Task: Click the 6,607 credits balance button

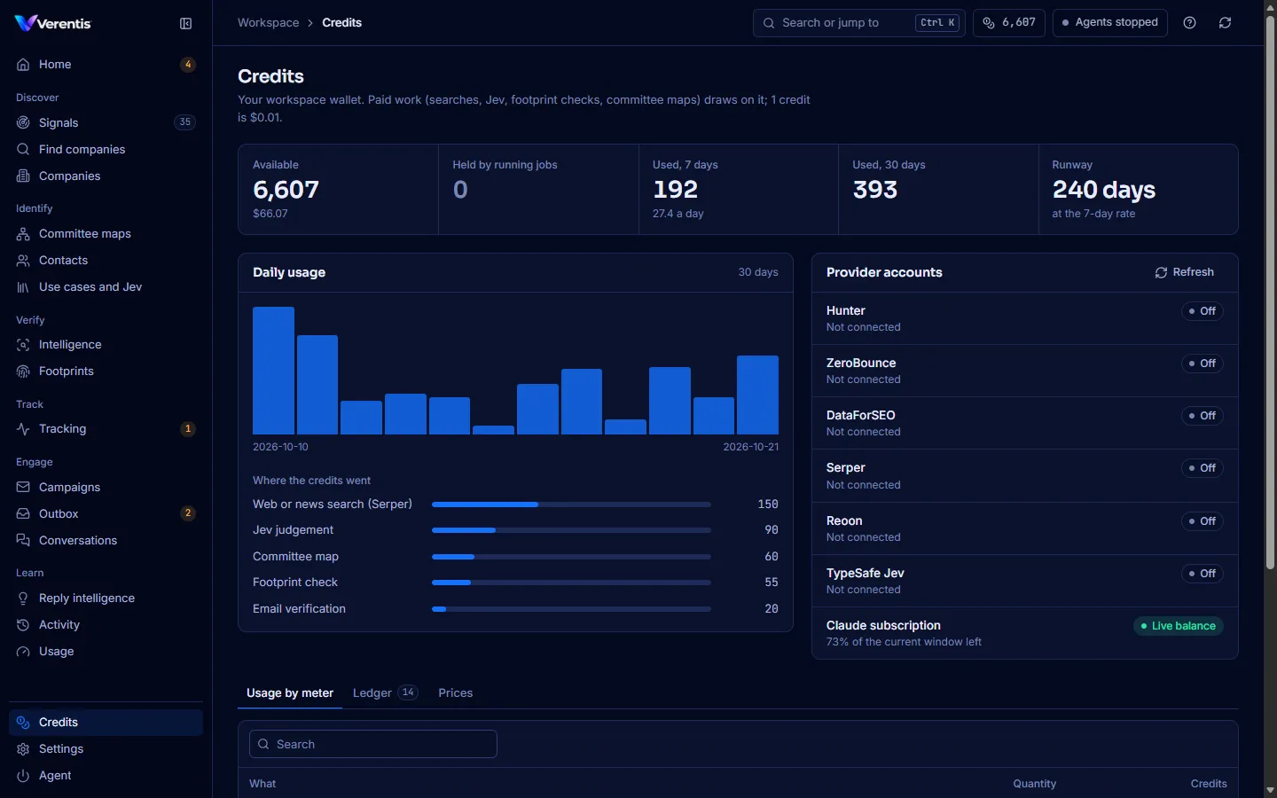Action: pyautogui.click(x=1009, y=23)
